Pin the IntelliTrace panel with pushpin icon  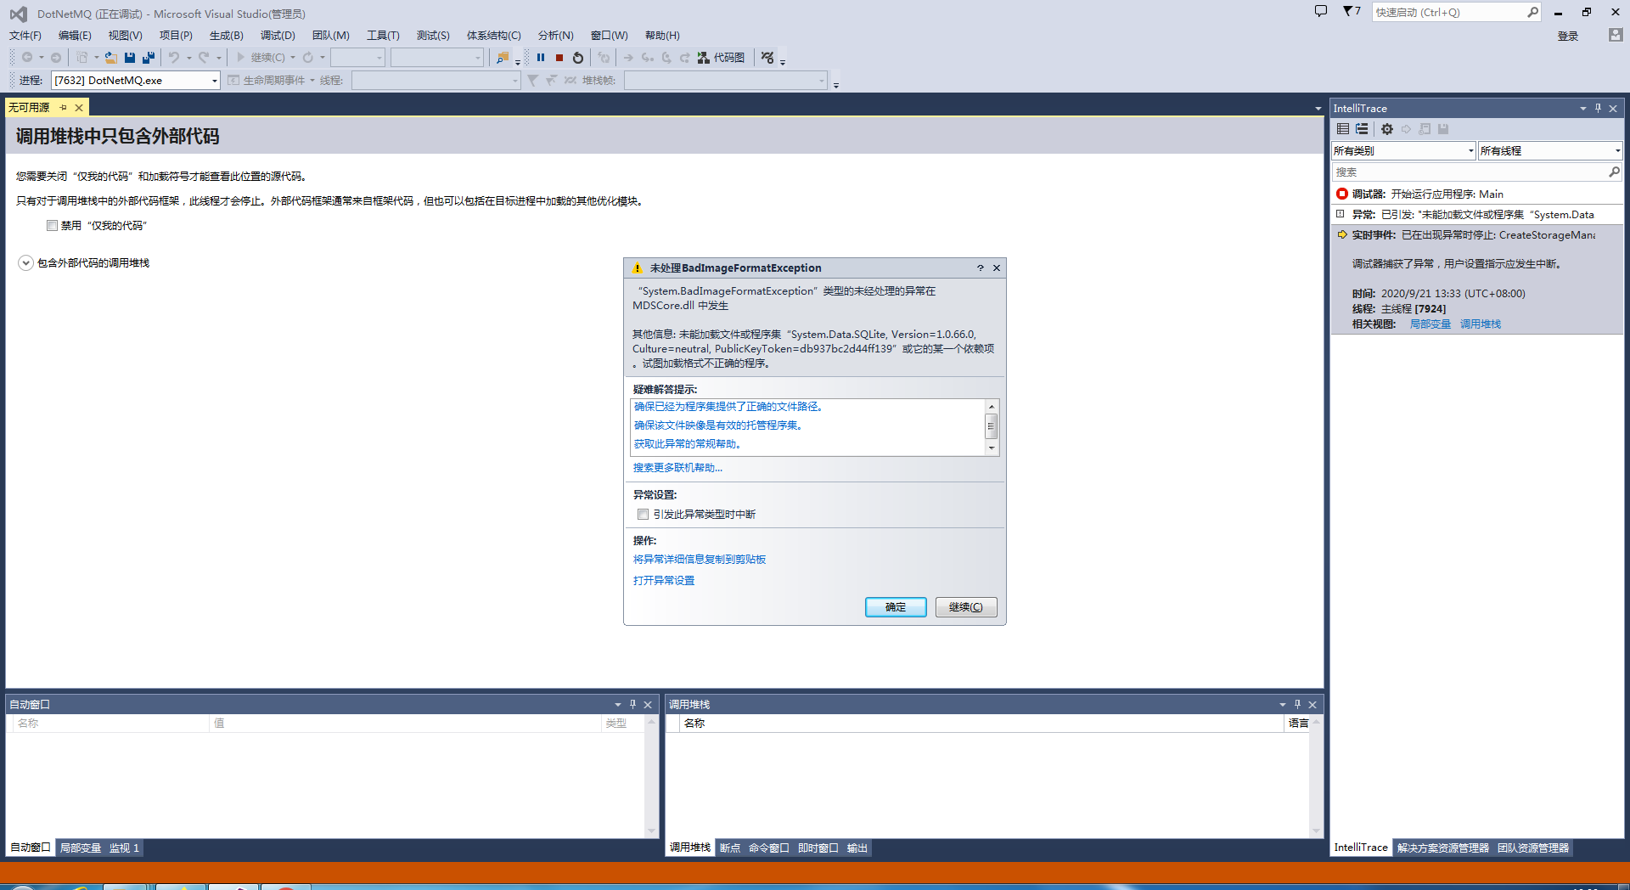click(x=1598, y=108)
